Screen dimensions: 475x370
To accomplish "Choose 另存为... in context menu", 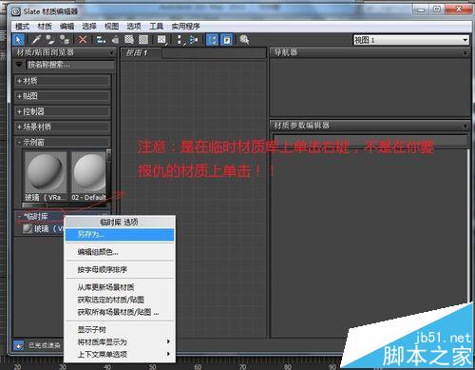I will 120,235.
